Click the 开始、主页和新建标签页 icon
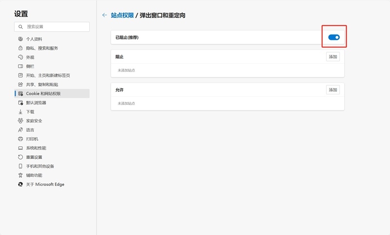This screenshot has height=235, width=390. coord(20,75)
